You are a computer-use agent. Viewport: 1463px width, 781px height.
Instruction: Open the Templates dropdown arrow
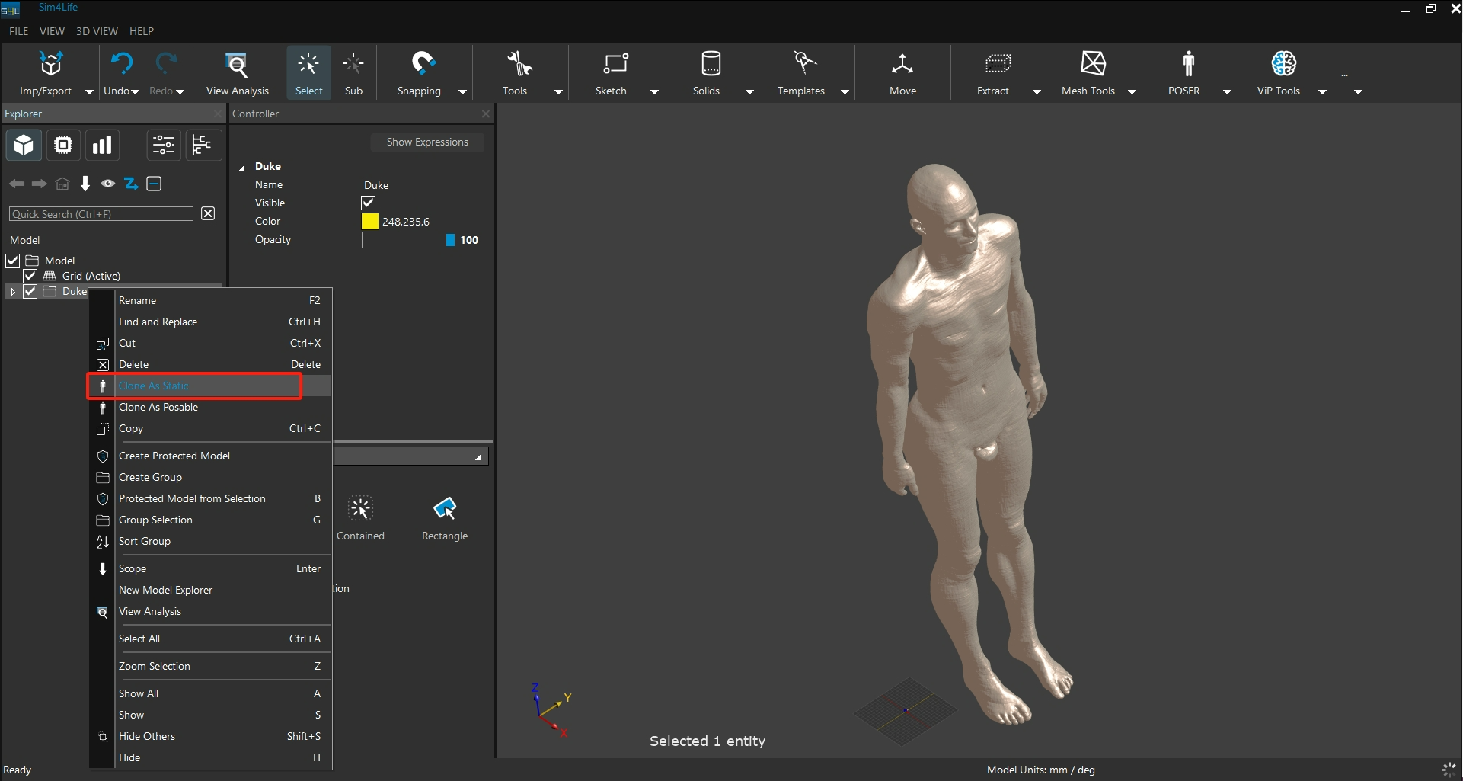(x=845, y=92)
